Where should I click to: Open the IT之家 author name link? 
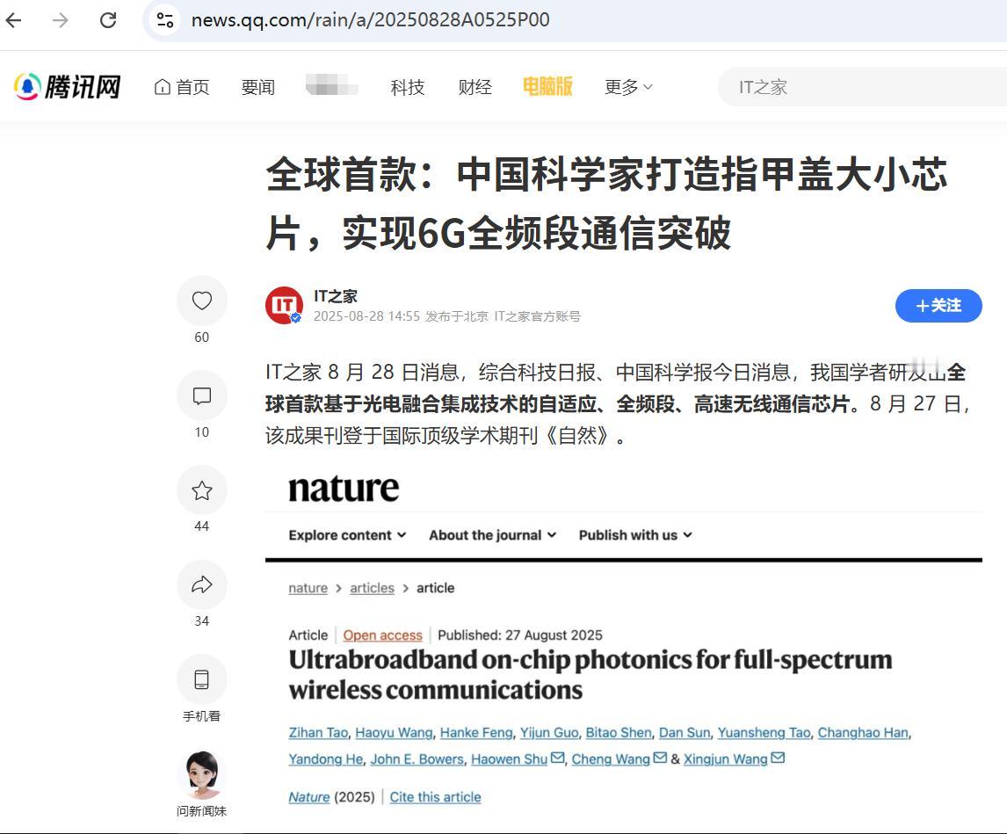click(336, 296)
